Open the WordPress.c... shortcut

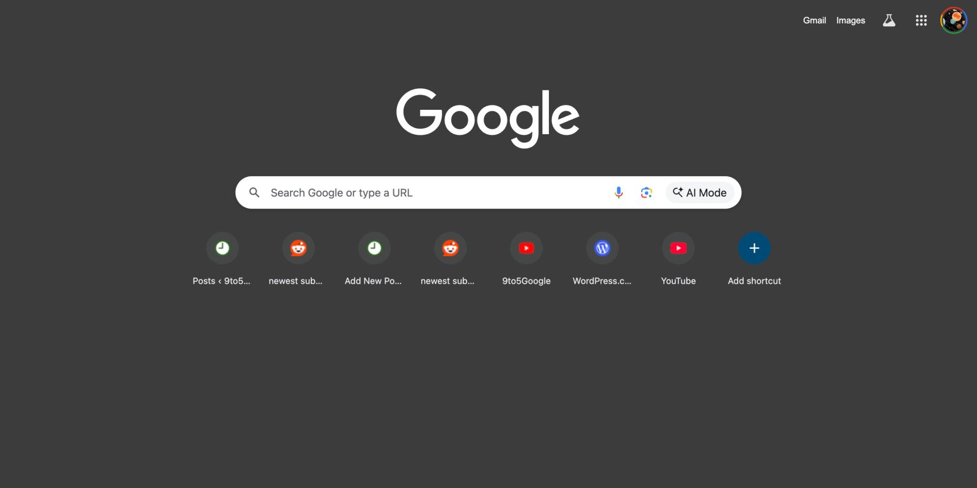[602, 260]
